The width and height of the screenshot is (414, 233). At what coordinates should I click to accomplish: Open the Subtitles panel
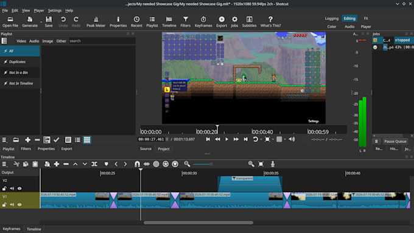coord(249,22)
